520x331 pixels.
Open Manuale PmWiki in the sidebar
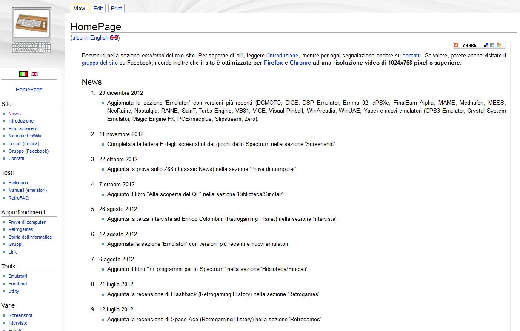pos(25,136)
